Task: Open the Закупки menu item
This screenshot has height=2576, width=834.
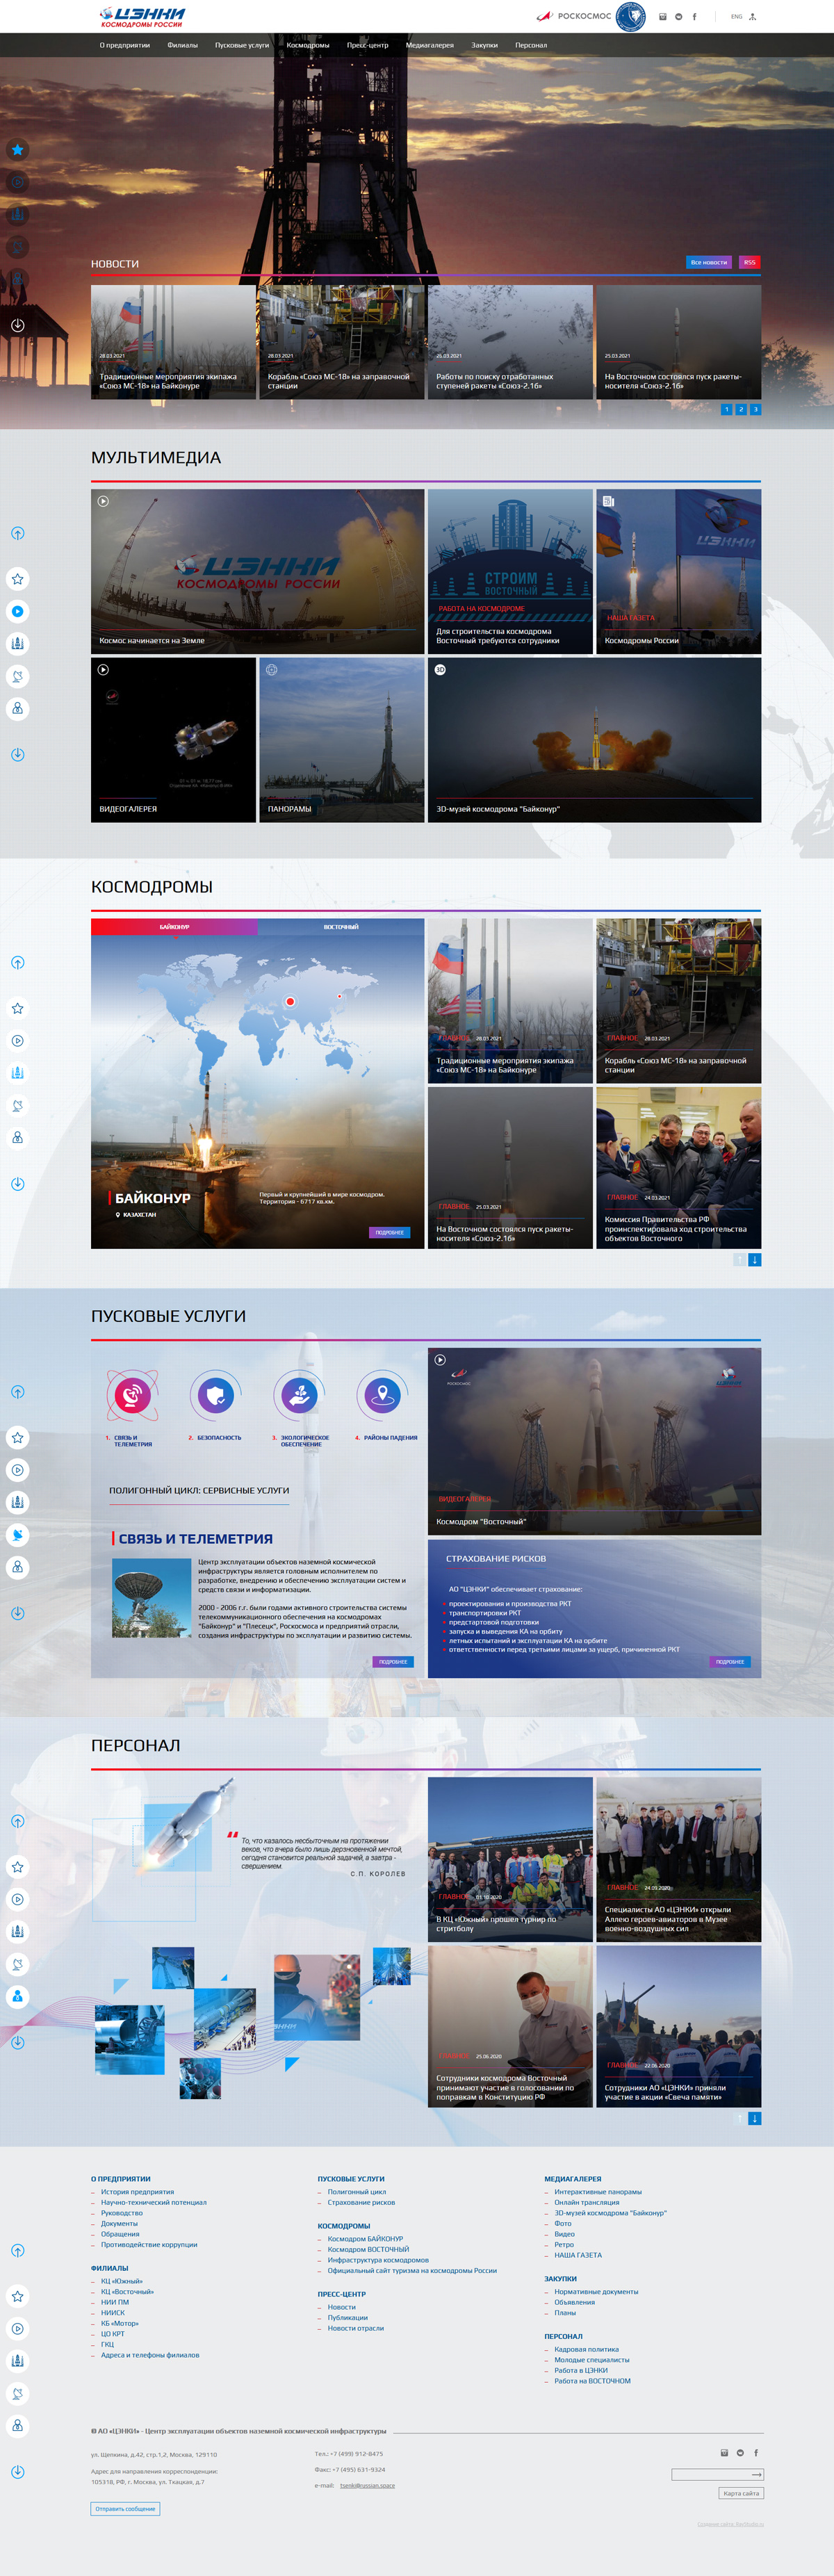Action: pyautogui.click(x=485, y=45)
